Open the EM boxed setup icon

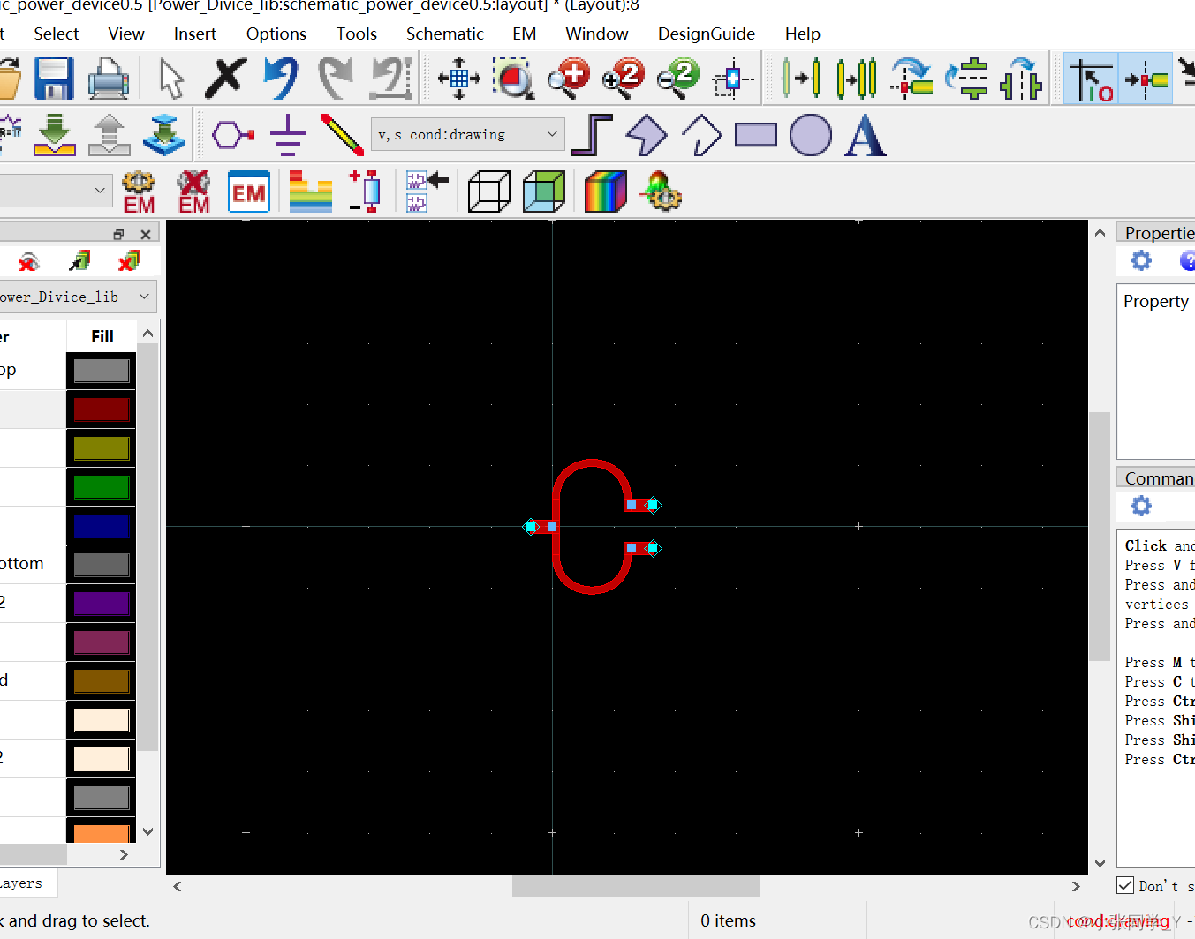(248, 192)
